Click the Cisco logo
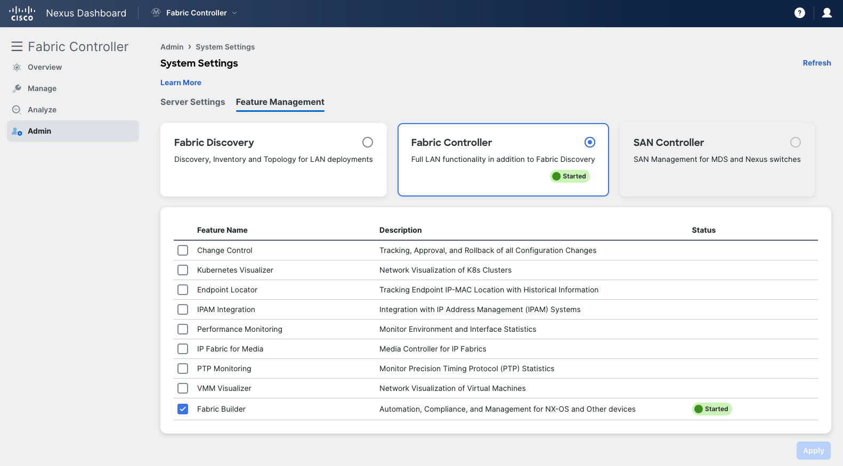 (x=22, y=13)
